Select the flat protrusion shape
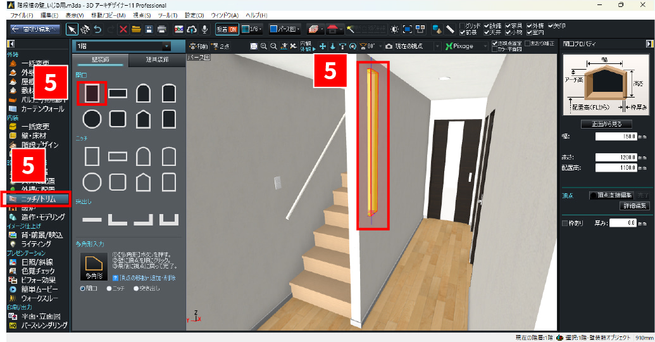The image size is (655, 342). [x=92, y=220]
